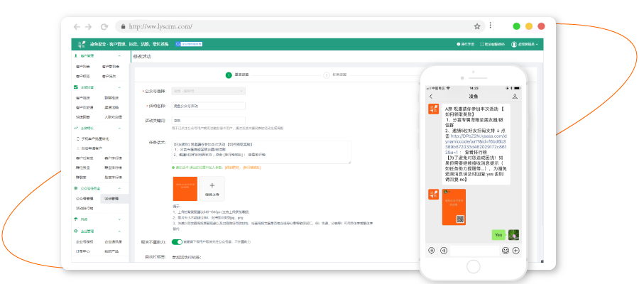This screenshot has height=284, width=639.
Task: Tap the emoji icon in phone chat bar
Action: (506, 250)
